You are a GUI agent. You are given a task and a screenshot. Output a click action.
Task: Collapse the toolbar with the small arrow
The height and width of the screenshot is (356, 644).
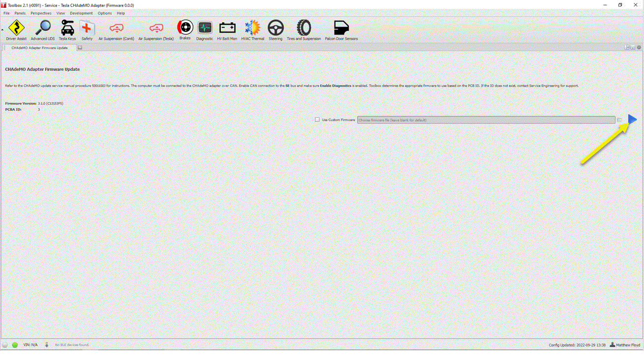click(2, 30)
